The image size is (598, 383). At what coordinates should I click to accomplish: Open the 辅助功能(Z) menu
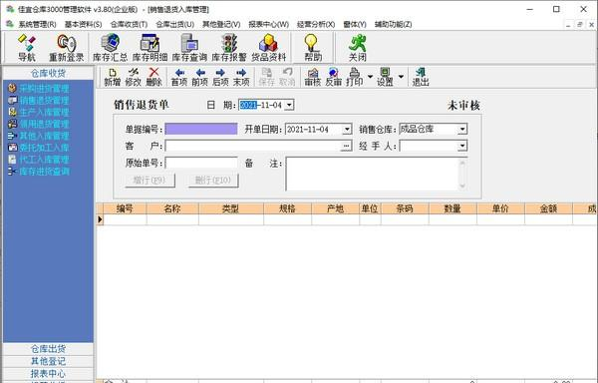point(394,24)
